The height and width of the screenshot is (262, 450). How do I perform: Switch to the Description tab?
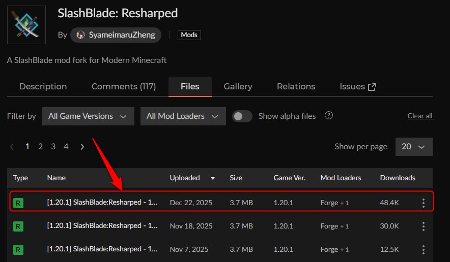point(43,86)
